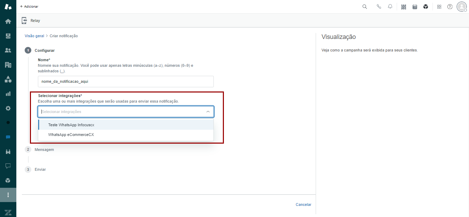
Task: Choose WhatsApp eCommerceCX integration option
Action: click(x=71, y=135)
